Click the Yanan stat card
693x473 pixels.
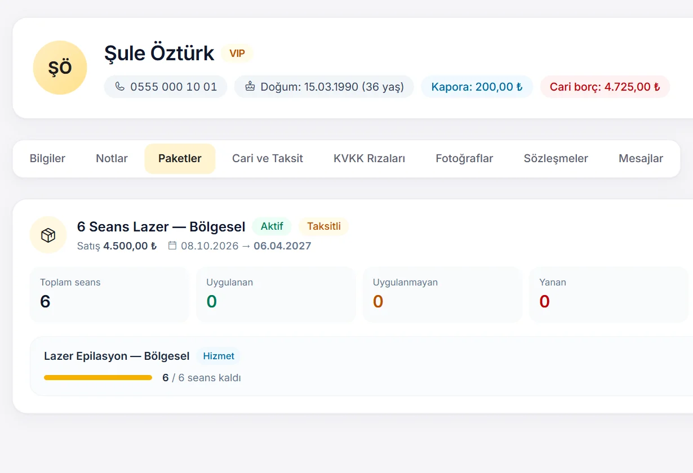click(x=608, y=294)
